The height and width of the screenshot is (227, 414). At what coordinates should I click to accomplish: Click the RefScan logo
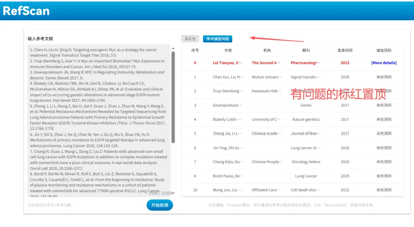26,11
